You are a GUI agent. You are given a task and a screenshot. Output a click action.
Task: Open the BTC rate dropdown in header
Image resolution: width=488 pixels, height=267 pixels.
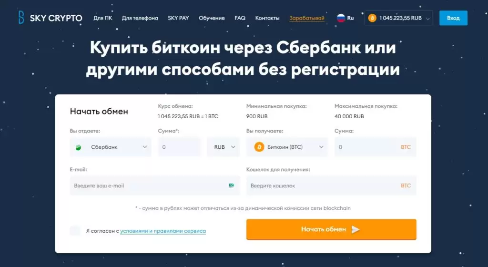(x=427, y=19)
